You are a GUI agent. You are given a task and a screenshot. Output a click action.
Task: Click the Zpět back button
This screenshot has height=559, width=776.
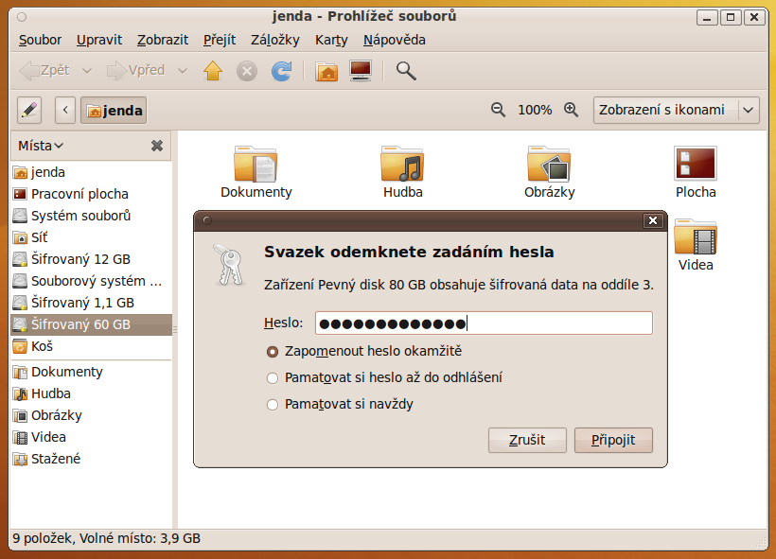coord(45,71)
